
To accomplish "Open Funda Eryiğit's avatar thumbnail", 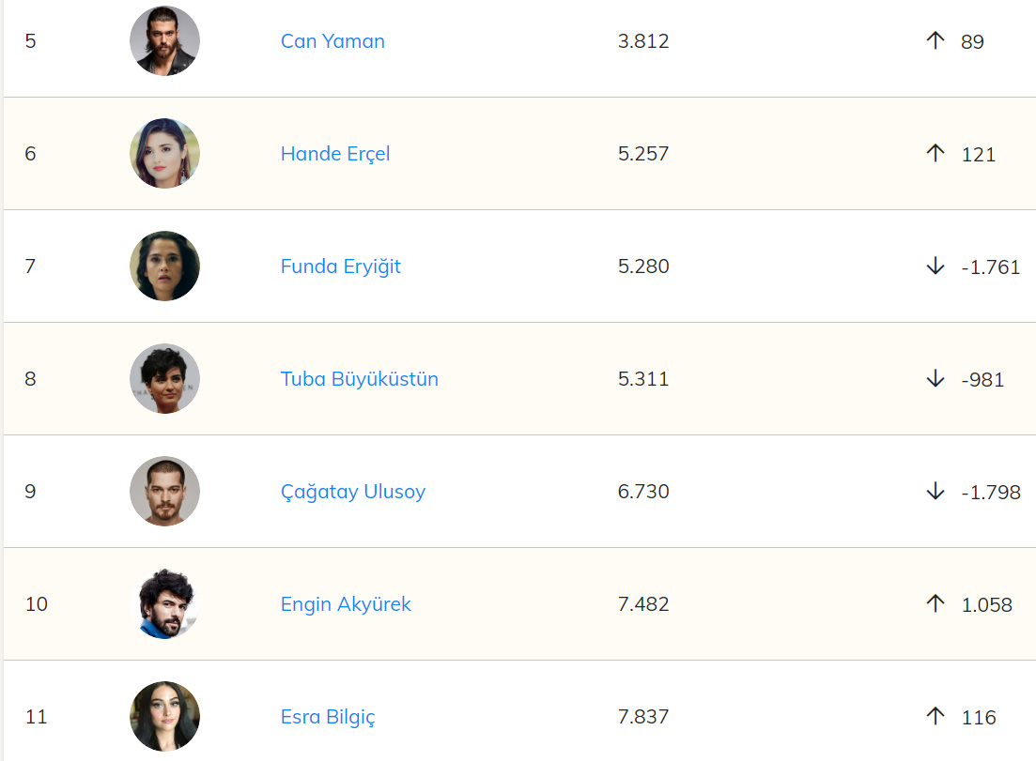I will pyautogui.click(x=164, y=266).
